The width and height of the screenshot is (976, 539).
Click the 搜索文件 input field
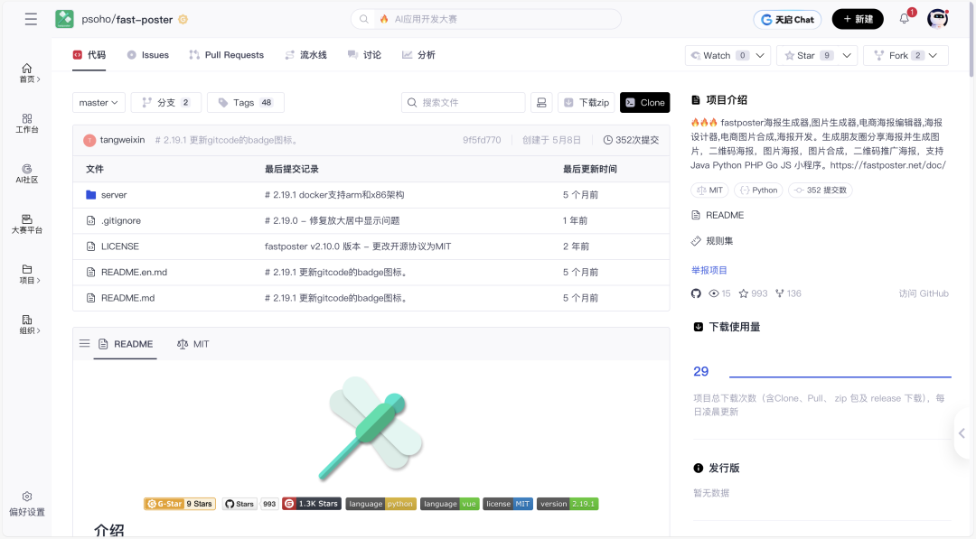click(x=463, y=103)
